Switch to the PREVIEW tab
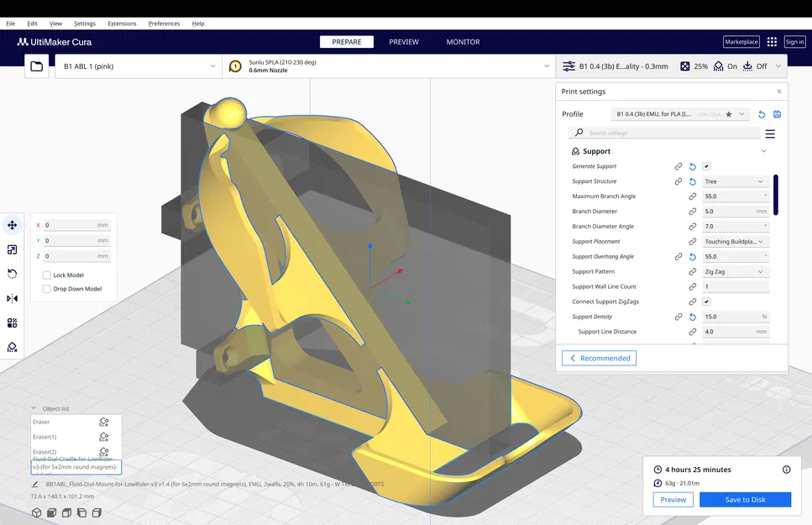Viewport: 812px width, 525px height. click(404, 41)
